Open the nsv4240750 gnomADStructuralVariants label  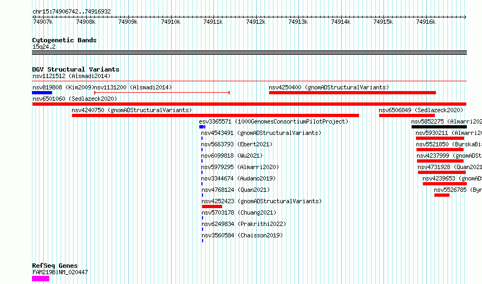132,110
